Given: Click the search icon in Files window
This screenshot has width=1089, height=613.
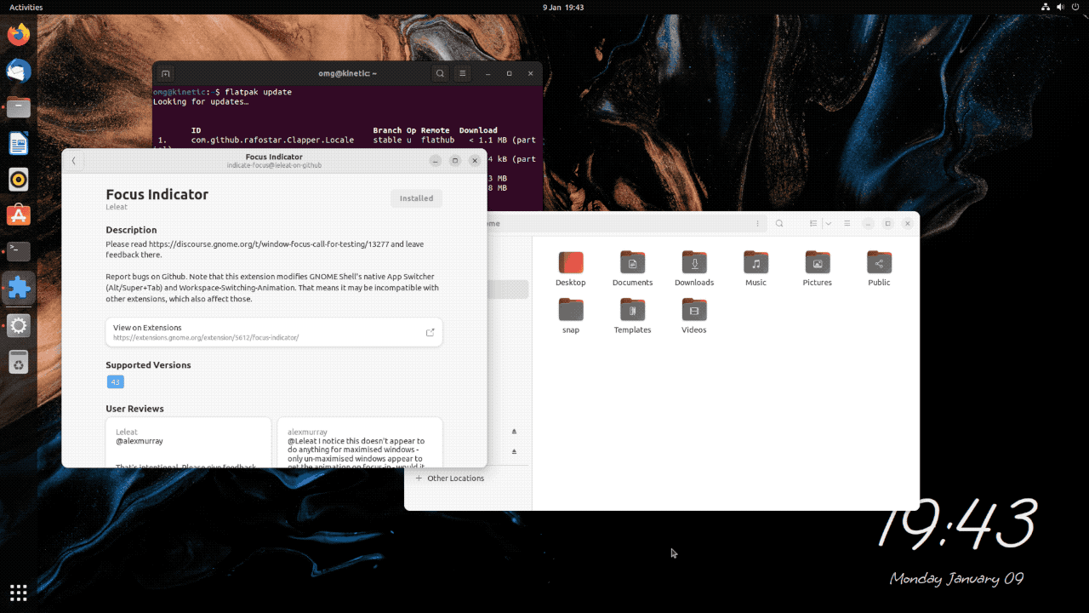Looking at the screenshot, I should point(779,223).
